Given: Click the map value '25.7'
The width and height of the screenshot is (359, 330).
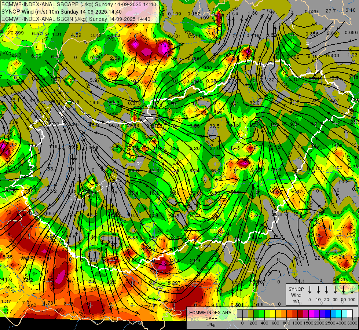Looking at the screenshot, I should [16, 55].
